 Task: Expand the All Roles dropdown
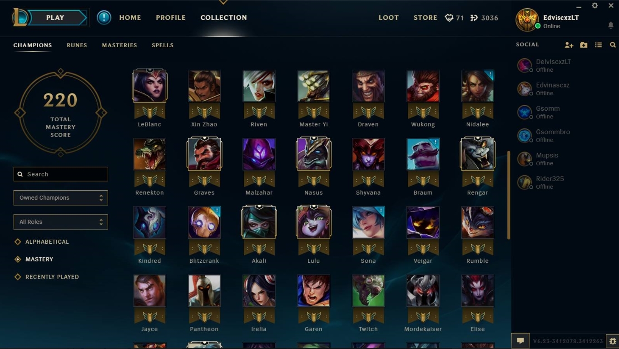[61, 222]
